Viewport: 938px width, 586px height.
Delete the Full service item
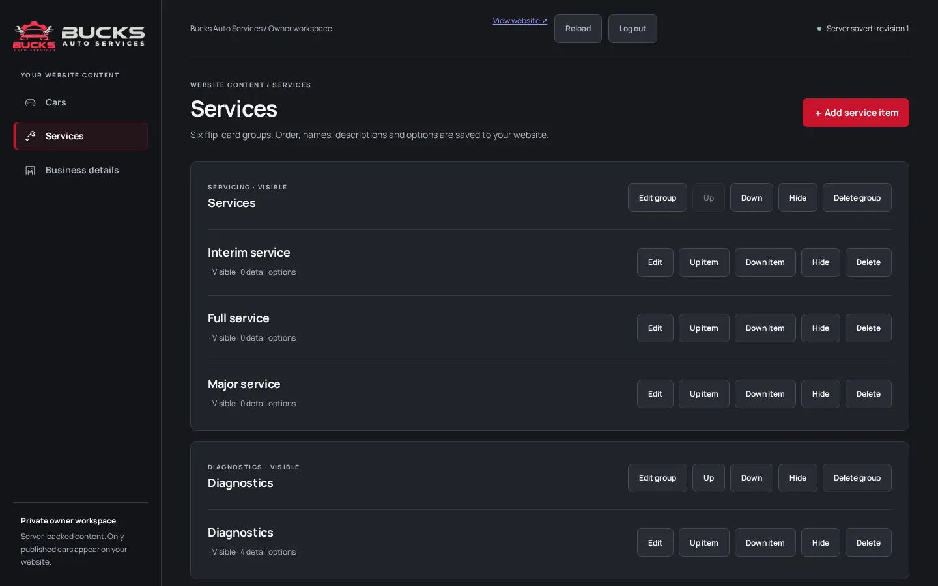click(x=868, y=328)
